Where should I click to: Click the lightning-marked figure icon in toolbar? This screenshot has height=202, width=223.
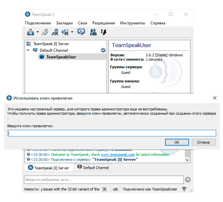[104, 32]
